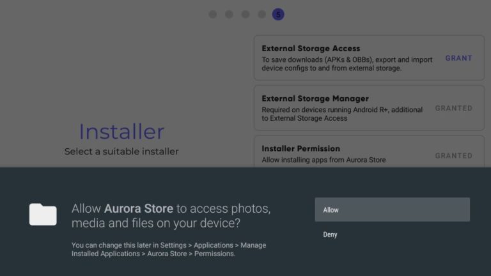
Task: Click the folder icon in permission dialog
Action: pos(43,215)
